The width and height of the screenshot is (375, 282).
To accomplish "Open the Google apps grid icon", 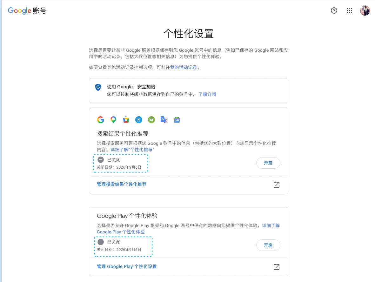I will (349, 10).
